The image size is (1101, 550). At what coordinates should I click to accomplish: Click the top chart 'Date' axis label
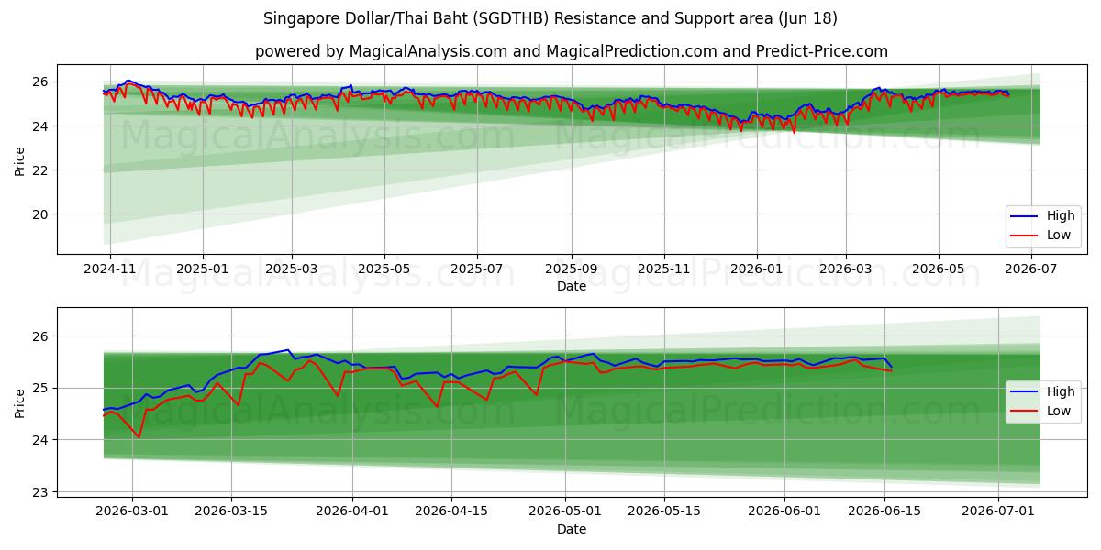(571, 287)
